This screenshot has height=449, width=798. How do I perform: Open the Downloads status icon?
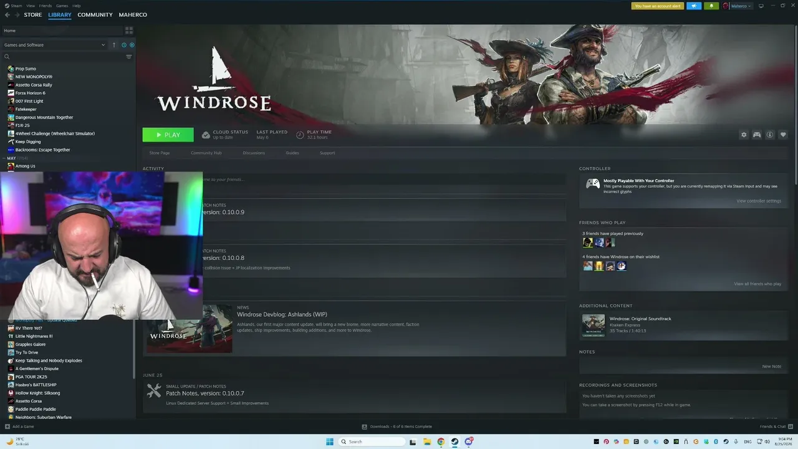tap(365, 427)
